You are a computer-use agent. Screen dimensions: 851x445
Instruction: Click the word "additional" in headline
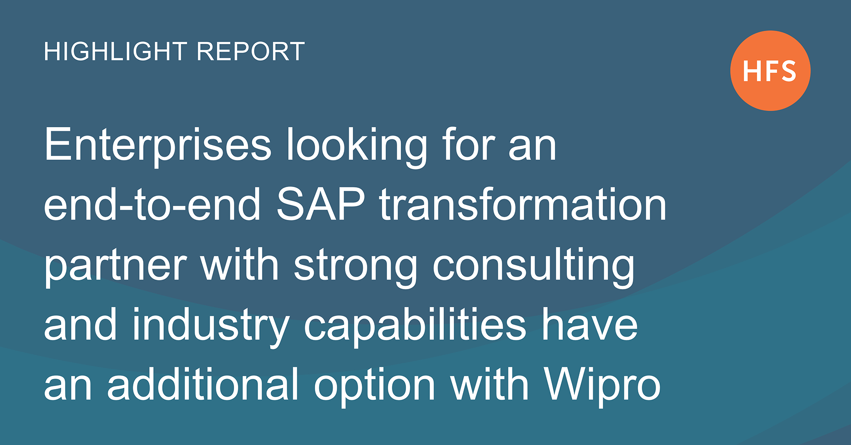click(x=203, y=384)
